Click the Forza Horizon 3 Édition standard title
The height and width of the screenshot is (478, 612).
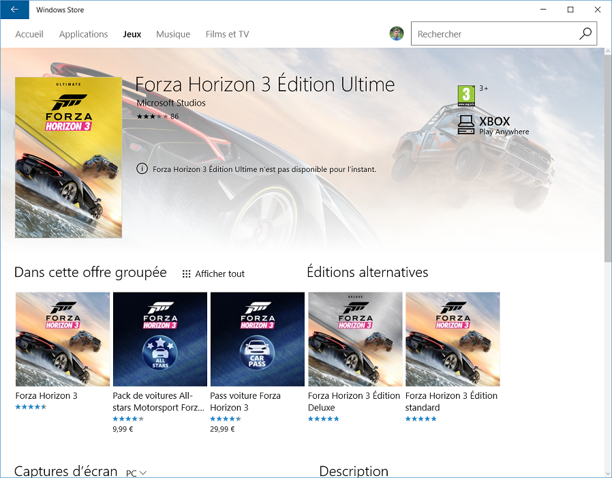[451, 402]
